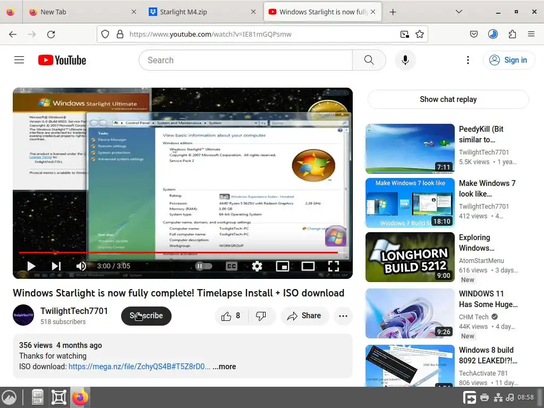The width and height of the screenshot is (544, 408).
Task: Mute the video volume
Action: 81,266
